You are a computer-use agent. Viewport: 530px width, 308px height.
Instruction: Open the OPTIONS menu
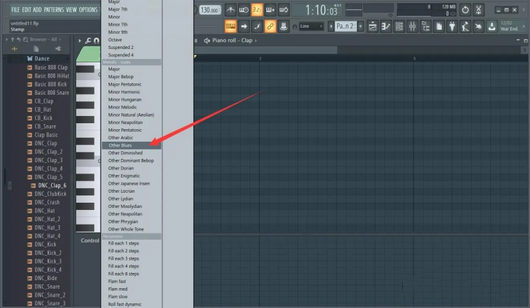[x=88, y=9]
